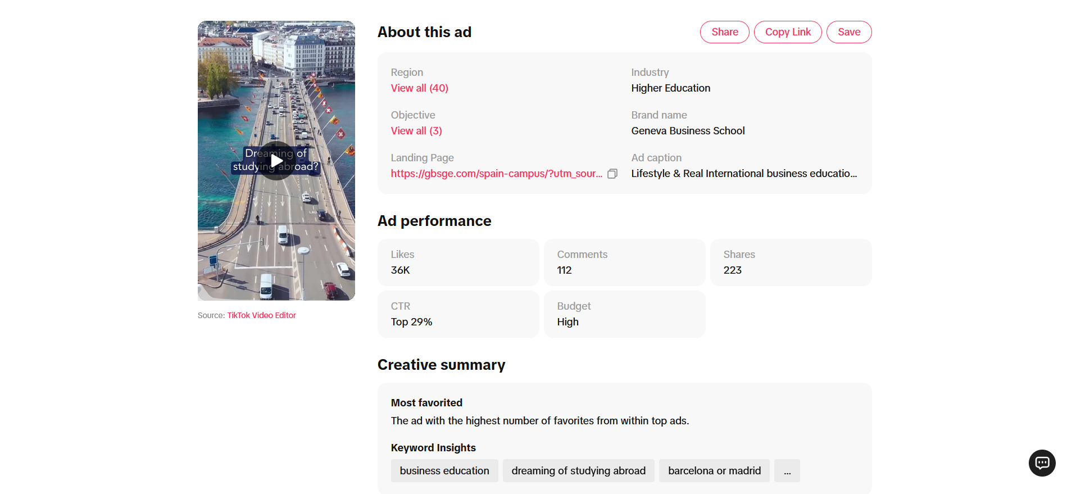Click the truncated ad caption text

744,174
